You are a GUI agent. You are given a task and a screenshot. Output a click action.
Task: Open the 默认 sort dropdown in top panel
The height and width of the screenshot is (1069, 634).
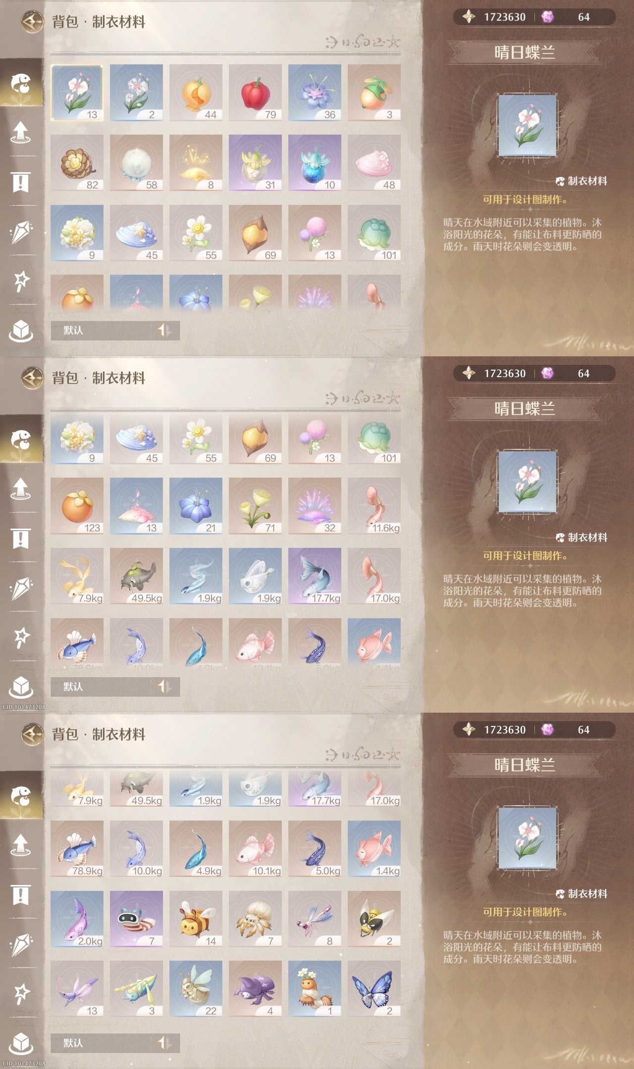point(101,330)
